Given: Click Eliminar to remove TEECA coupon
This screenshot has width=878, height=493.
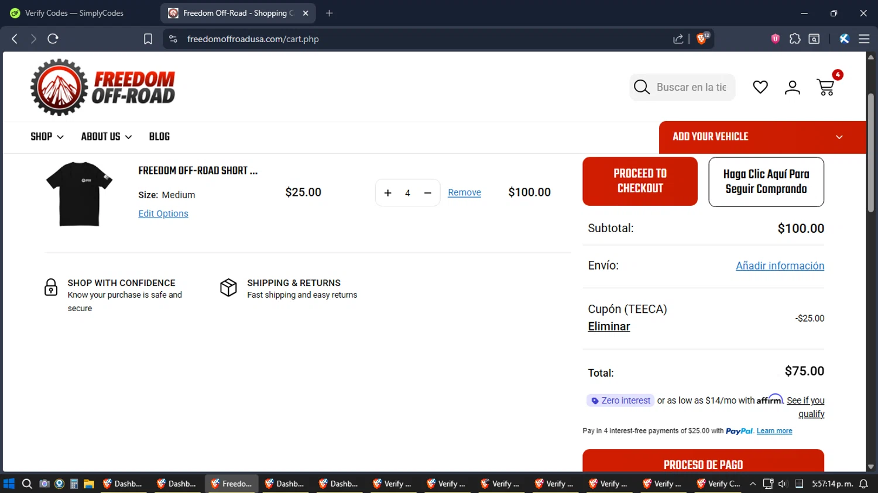Looking at the screenshot, I should point(609,326).
